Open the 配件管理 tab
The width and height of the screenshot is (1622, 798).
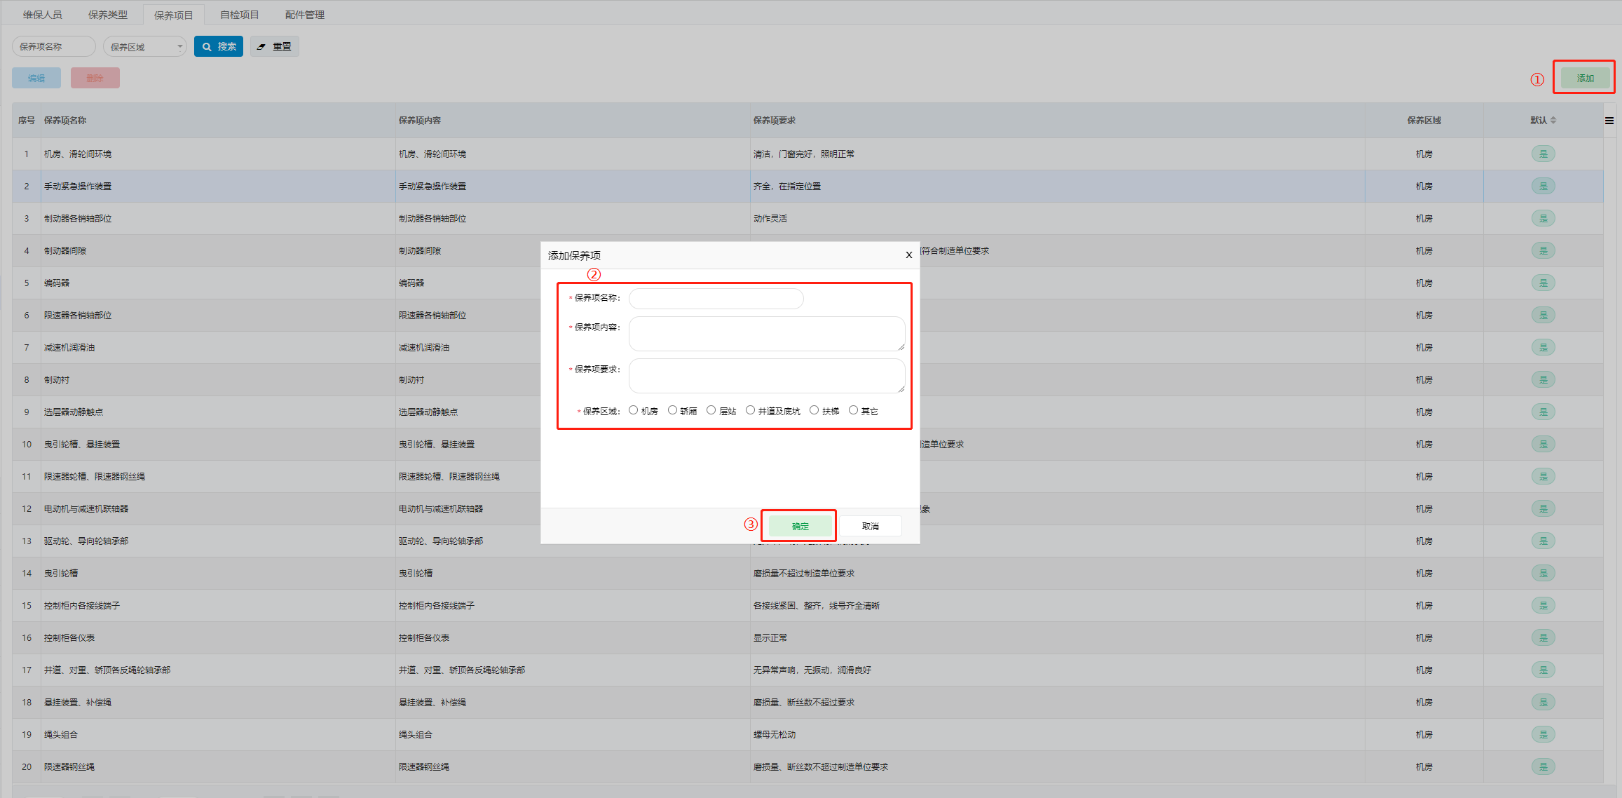click(x=305, y=15)
